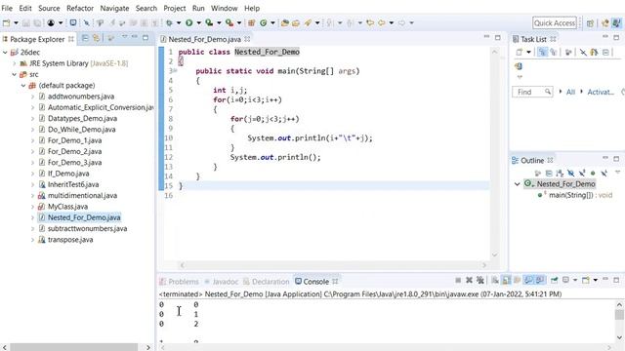Select main(String[]) in Outline
This screenshot has height=351, width=625.
point(570,195)
